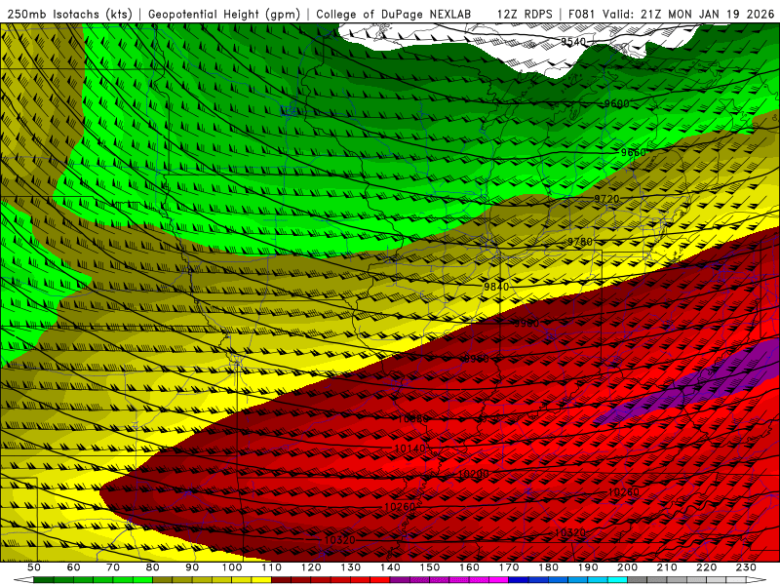Screen dimensions: 780x585
Task: Click the 170 value on the color scale
Action: (x=509, y=567)
